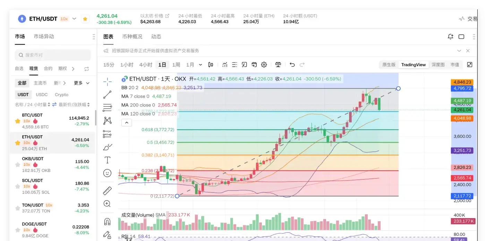Toggle favorite star for ETH/USDT header
Screen dimensions: 487x241
coord(85,19)
